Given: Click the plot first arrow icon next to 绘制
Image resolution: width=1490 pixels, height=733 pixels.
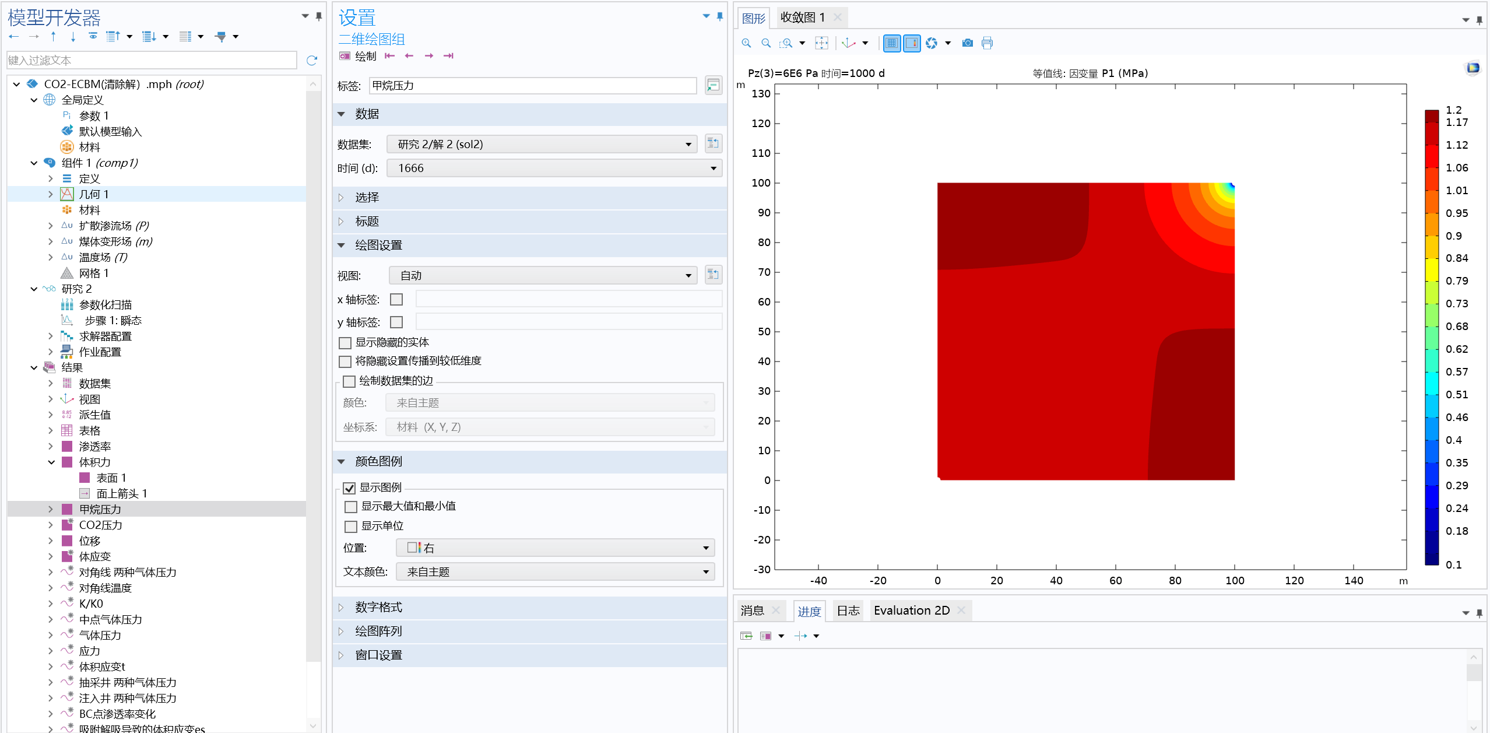Looking at the screenshot, I should (390, 56).
